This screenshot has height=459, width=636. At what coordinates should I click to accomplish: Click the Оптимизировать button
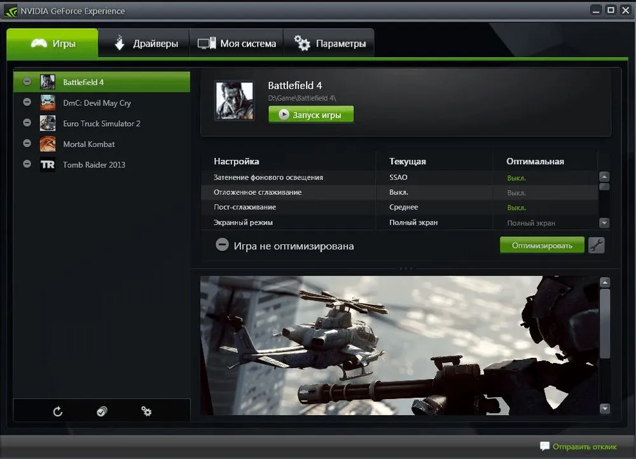pyautogui.click(x=542, y=245)
